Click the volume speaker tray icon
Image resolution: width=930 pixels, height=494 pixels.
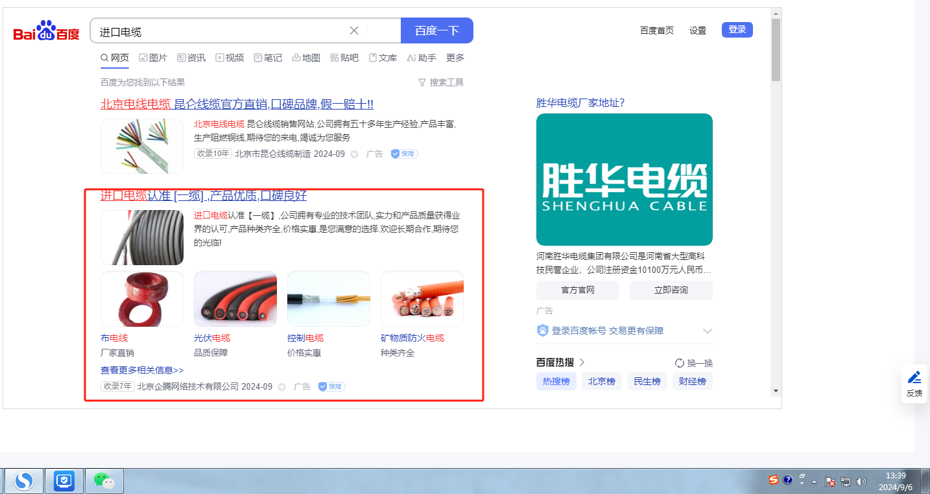861,482
